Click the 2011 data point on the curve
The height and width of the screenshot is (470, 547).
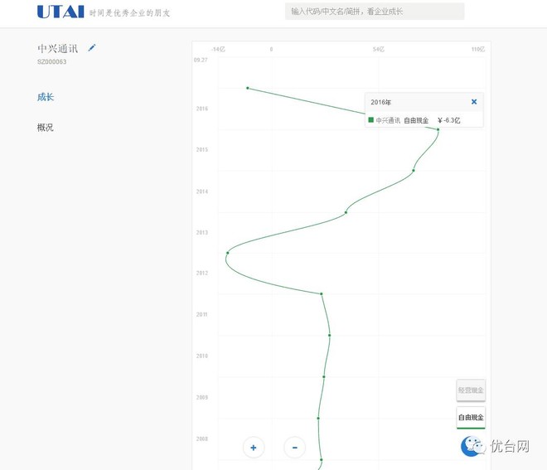coord(329,336)
